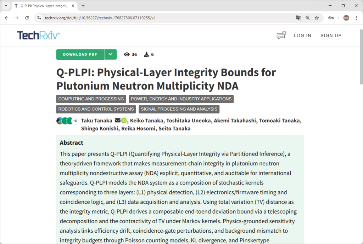Open the zoom magnifier icon in address bar

(x=308, y=18)
